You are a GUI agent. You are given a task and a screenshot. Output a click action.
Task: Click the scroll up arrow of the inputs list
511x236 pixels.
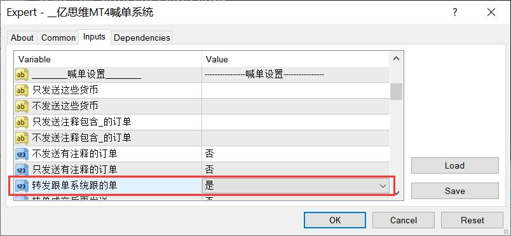tap(397, 59)
